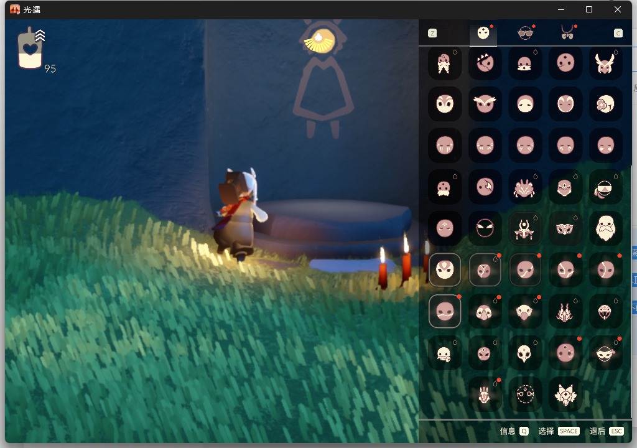Click the glowing fan emblem above spirit
This screenshot has height=448, width=637.
click(320, 40)
